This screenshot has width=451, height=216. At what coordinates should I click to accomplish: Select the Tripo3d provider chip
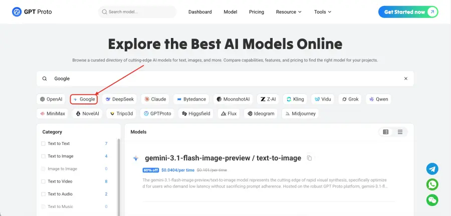tap(121, 113)
